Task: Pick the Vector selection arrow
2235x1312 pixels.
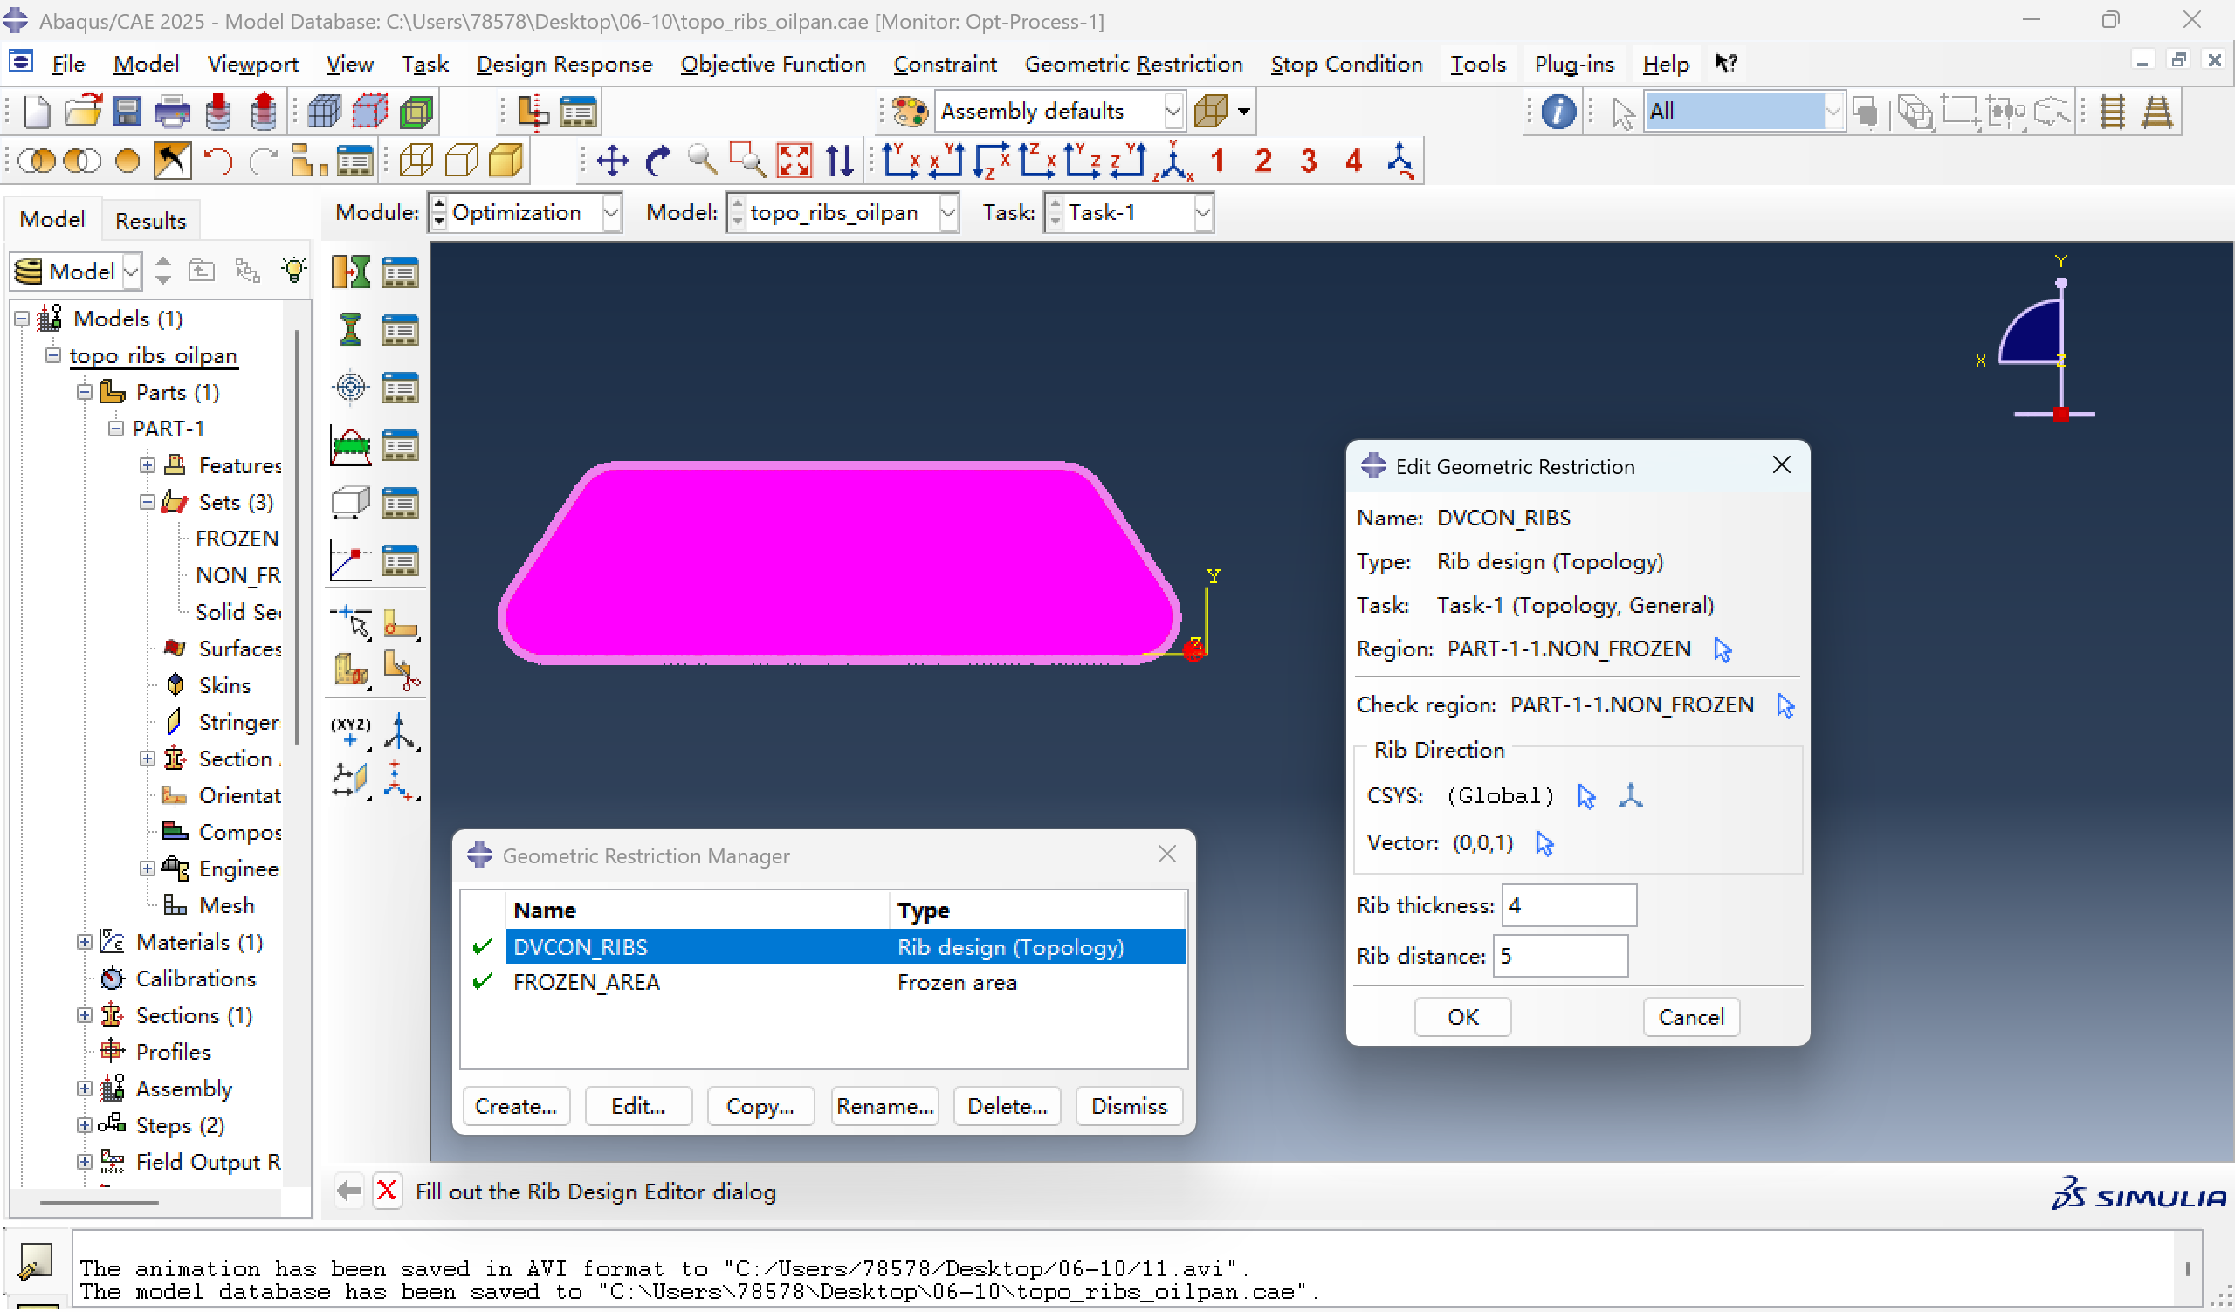Action: [x=1544, y=843]
